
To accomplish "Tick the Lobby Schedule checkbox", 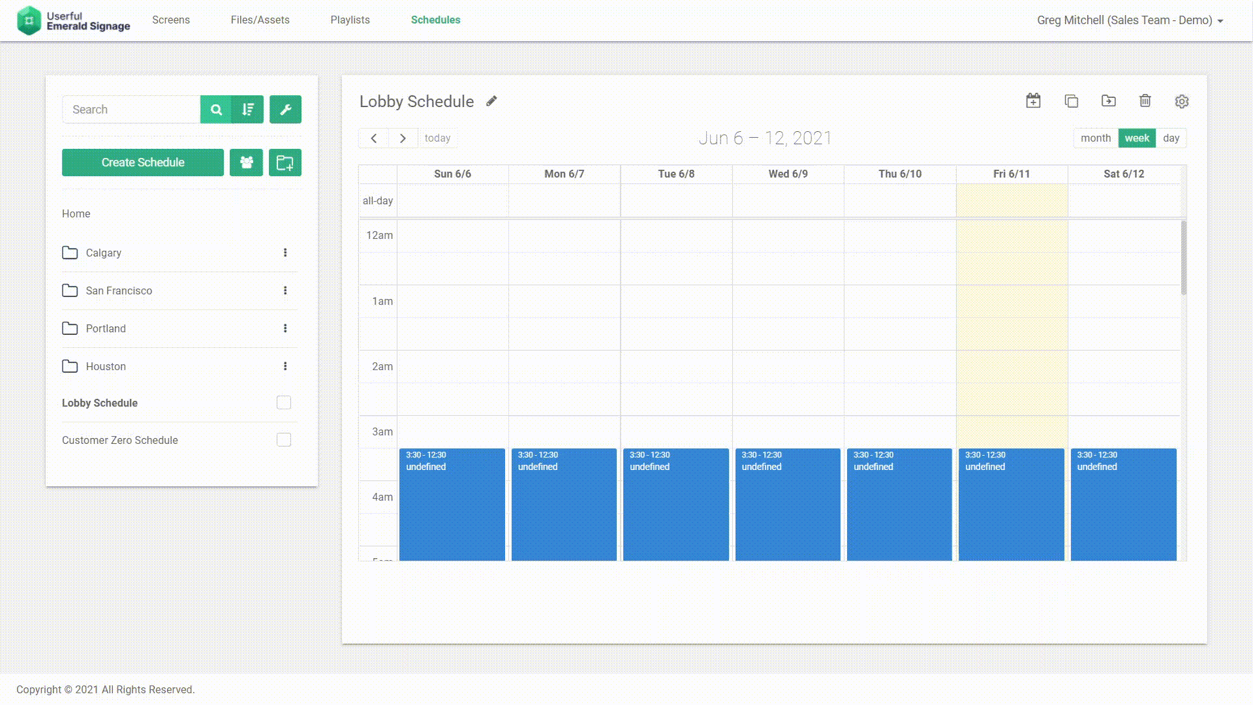I will click(284, 403).
